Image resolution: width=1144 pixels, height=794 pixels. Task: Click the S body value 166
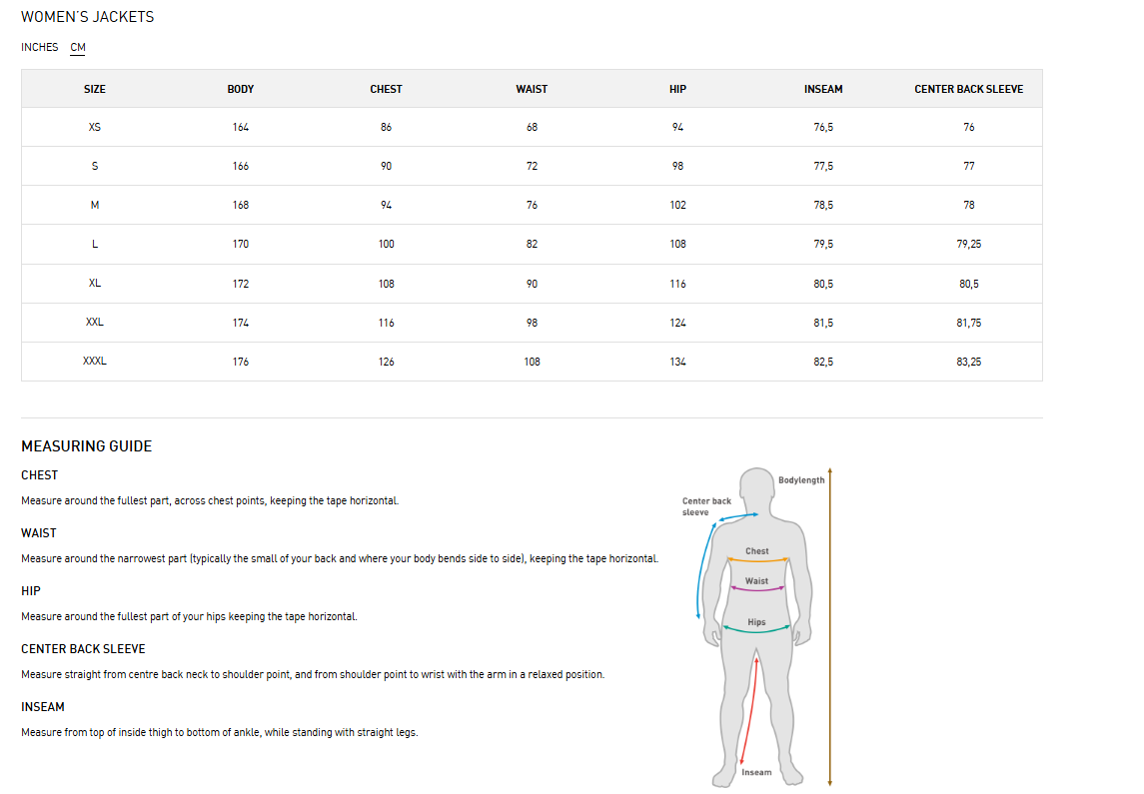tap(241, 166)
